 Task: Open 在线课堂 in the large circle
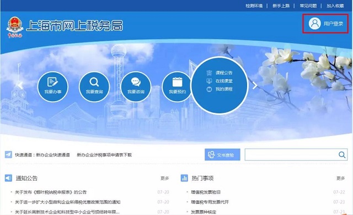(x=224, y=81)
